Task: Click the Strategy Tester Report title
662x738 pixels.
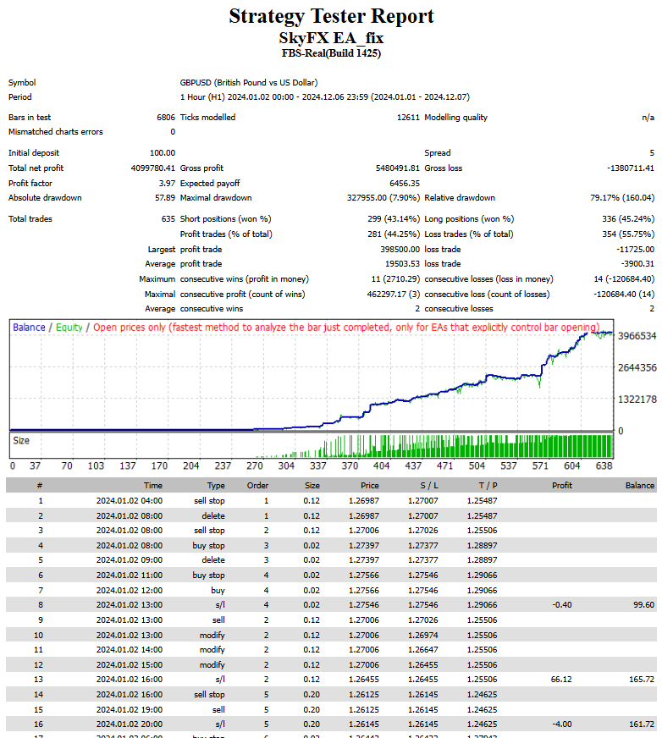Action: [331, 16]
